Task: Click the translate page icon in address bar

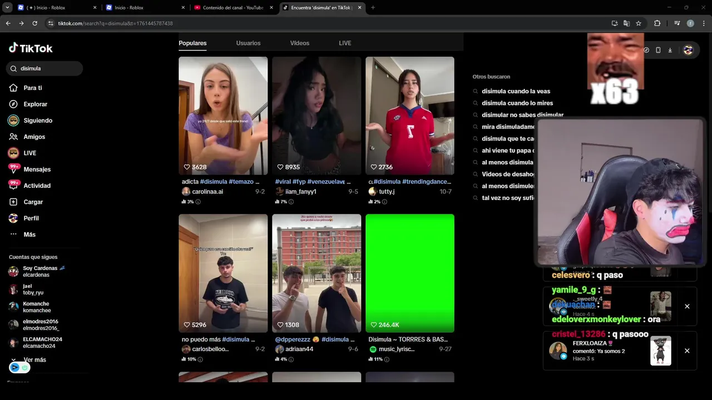Action: click(626, 23)
